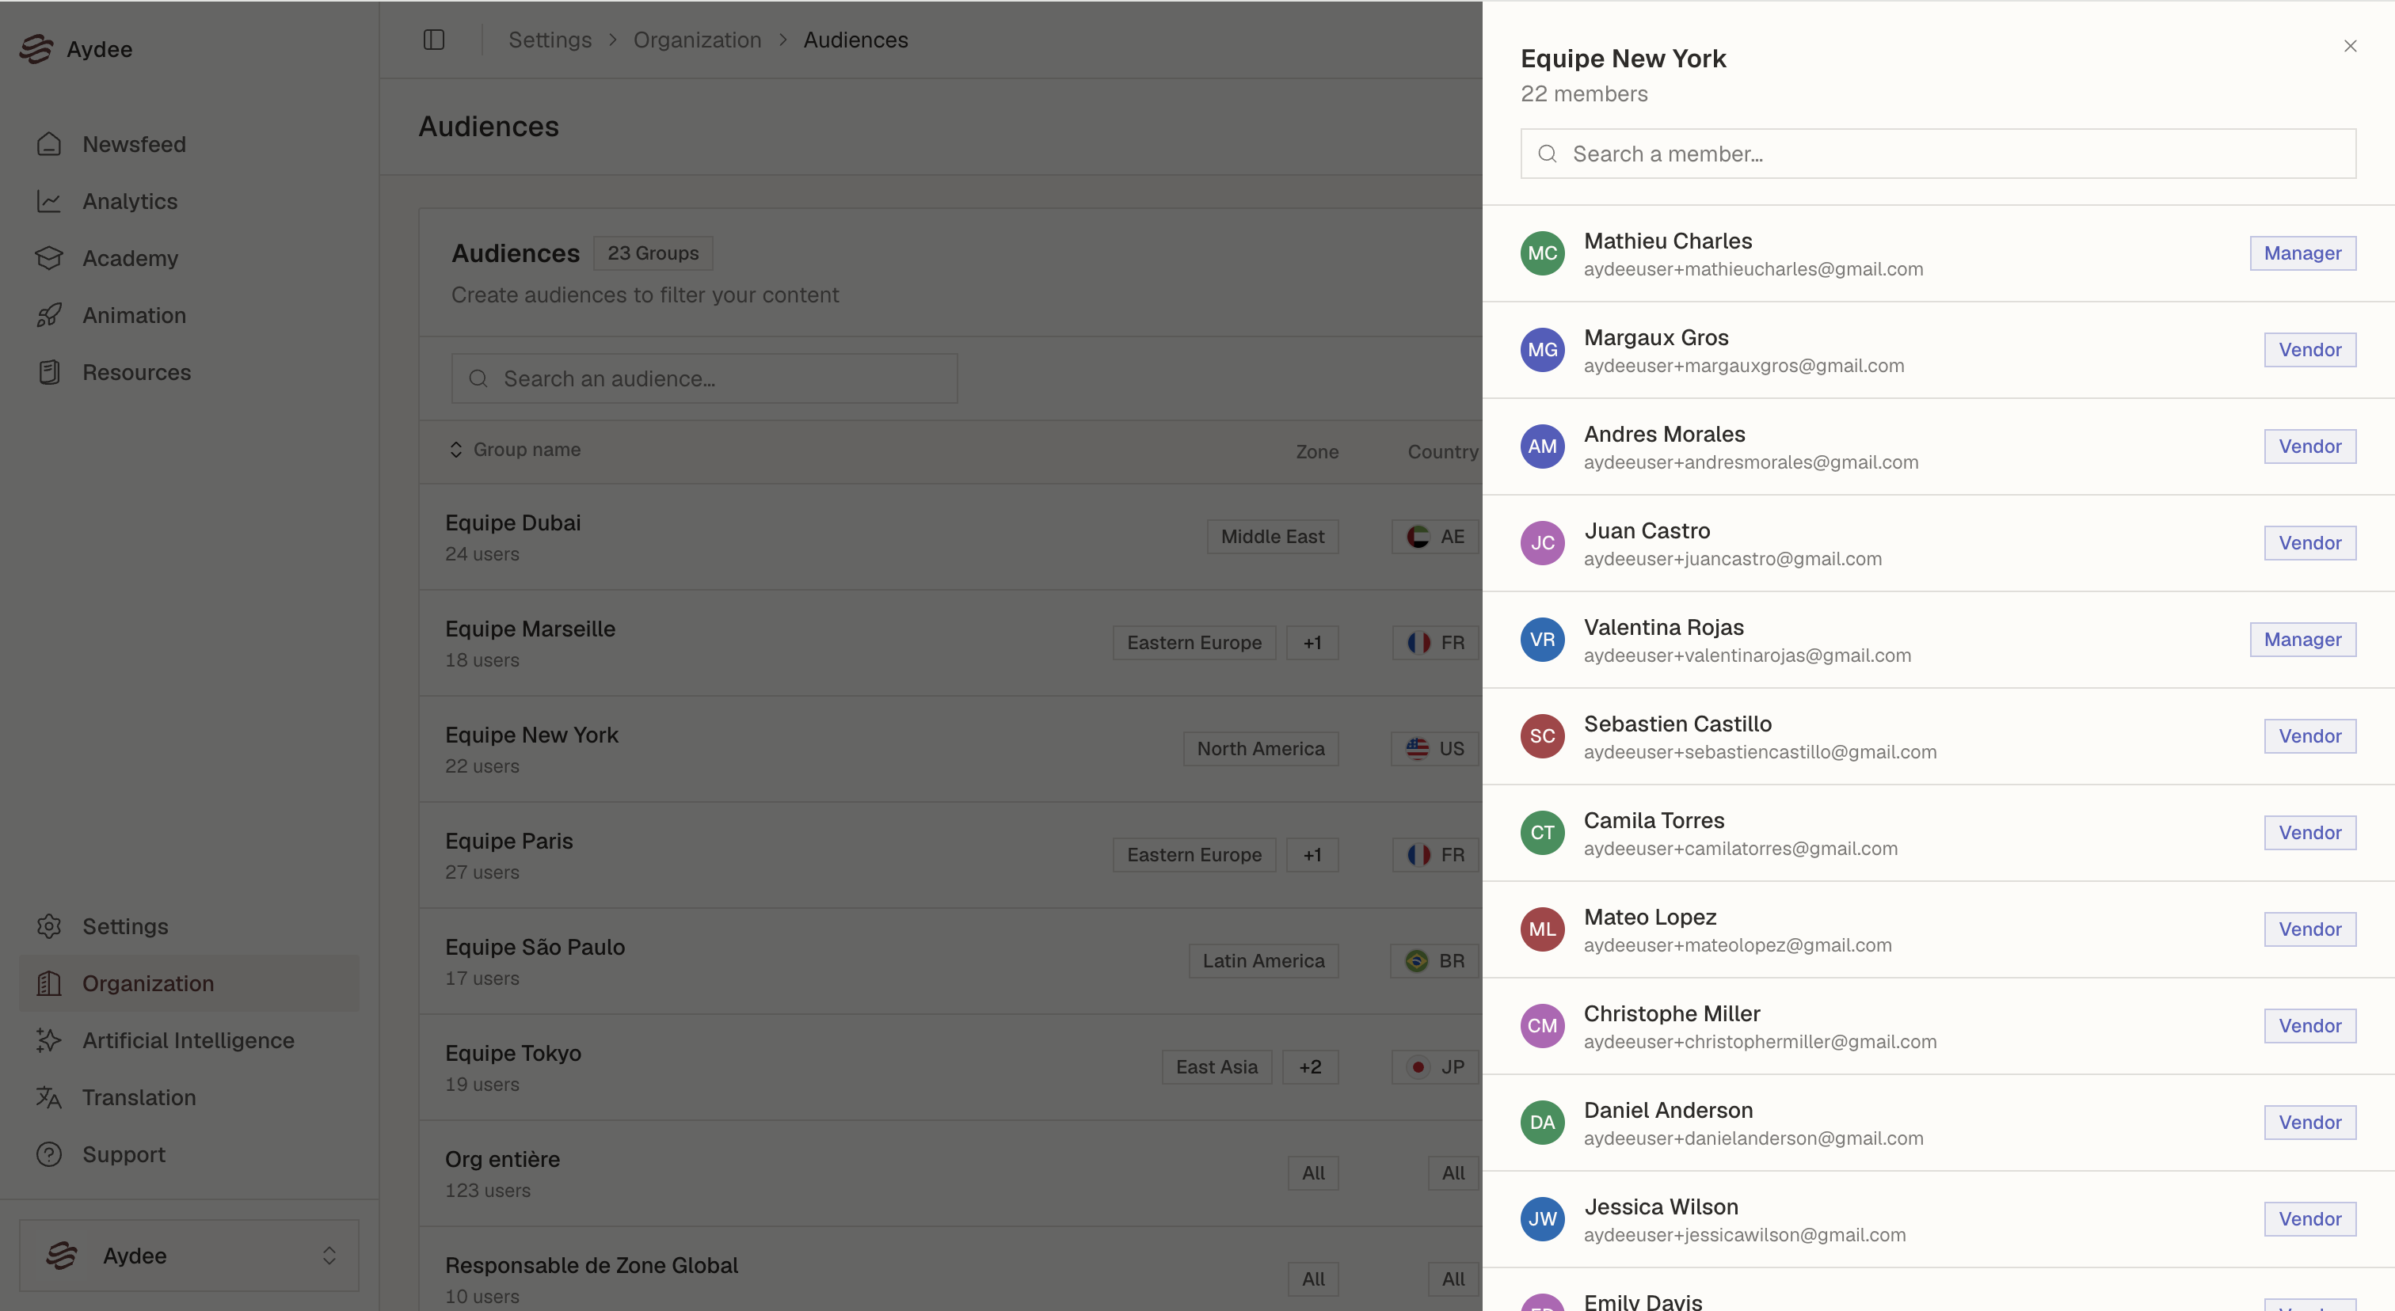
Task: Click the search icon in audience search
Action: tap(479, 378)
